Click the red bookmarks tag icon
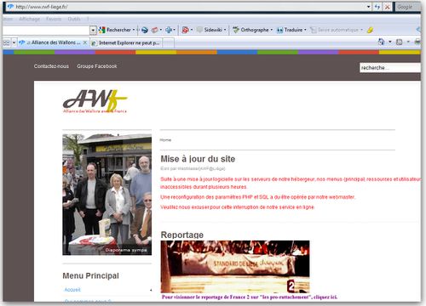The width and height of the screenshot is (426, 306). [x=155, y=30]
